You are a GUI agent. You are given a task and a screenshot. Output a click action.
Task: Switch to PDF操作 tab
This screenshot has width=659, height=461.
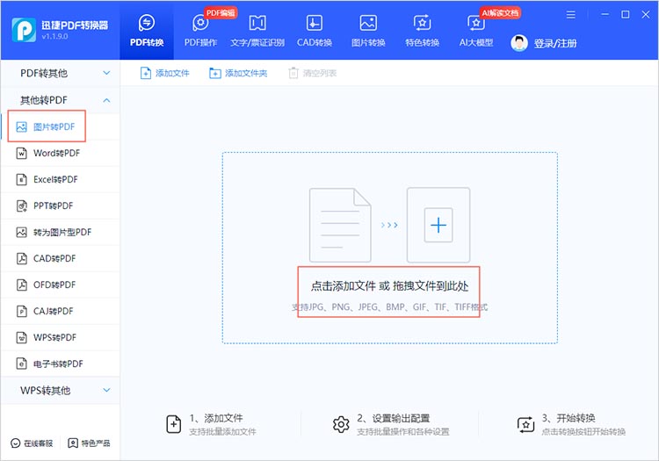pyautogui.click(x=200, y=30)
